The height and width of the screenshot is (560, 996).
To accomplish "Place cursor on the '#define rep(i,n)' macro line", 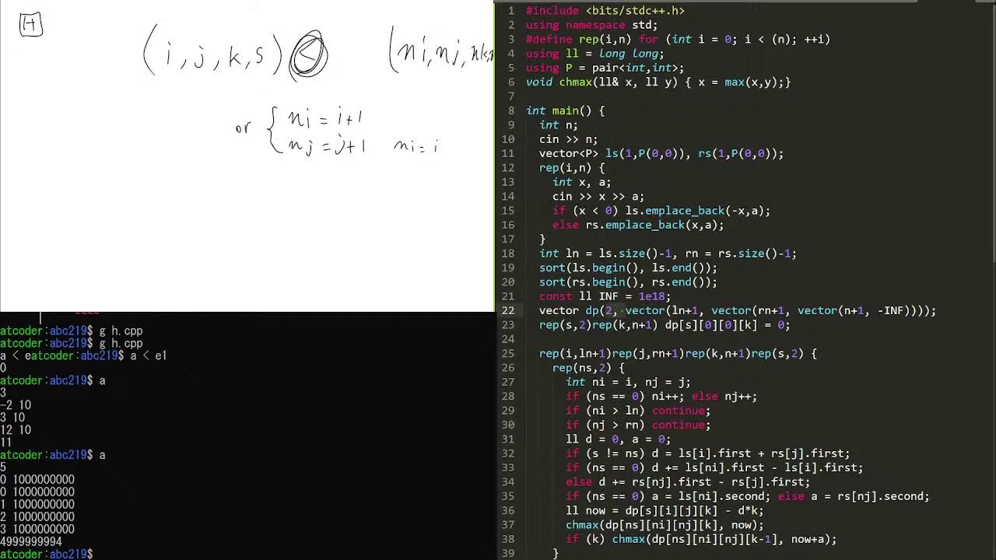I will click(678, 40).
